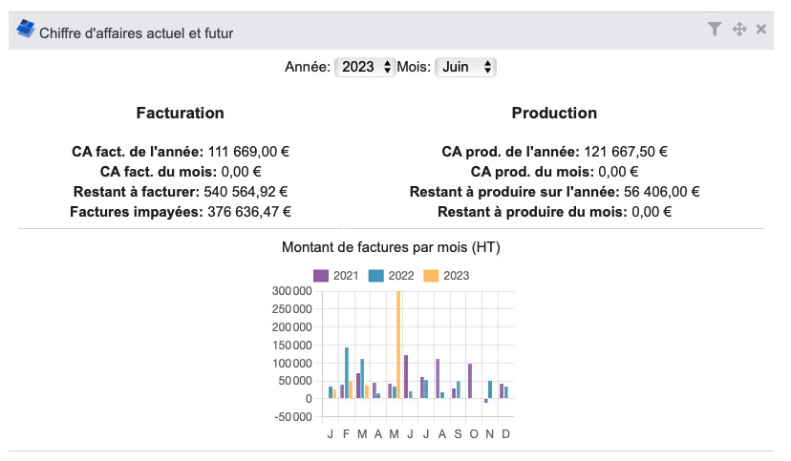
Task: Click the tall orange May 2023 bar
Action: [398, 344]
